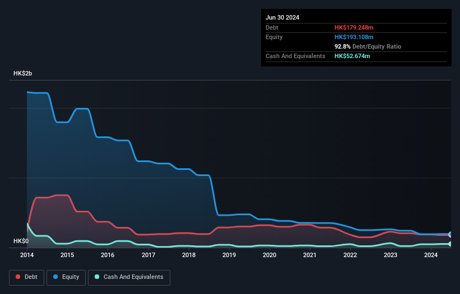The width and height of the screenshot is (460, 294).
Task: Toggle Cash And Equivalents legend button
Action: point(129,277)
